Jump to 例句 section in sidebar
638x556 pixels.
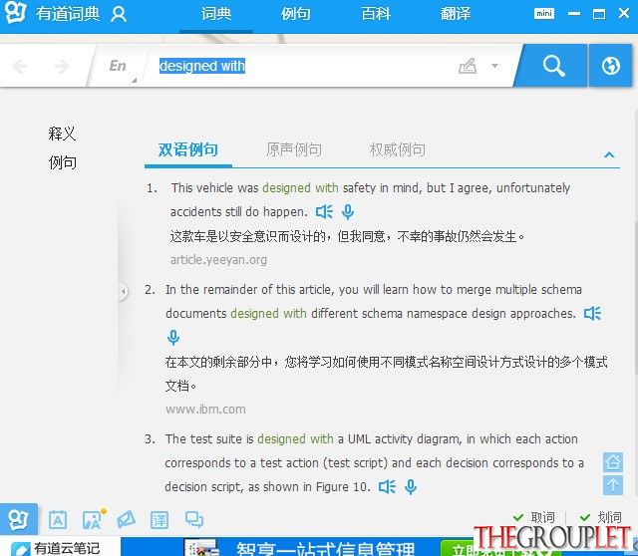[x=62, y=162]
